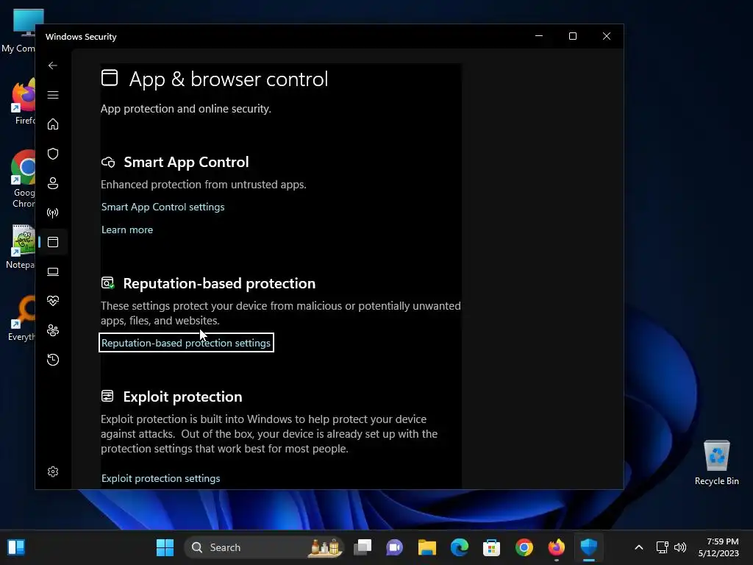
Task: Open network status in system tray
Action: 663,547
